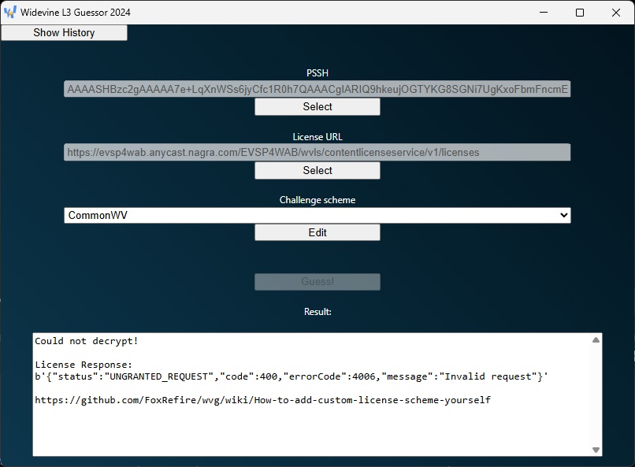
Task: Click the result box vertical scrollbar track
Action: (x=596, y=394)
